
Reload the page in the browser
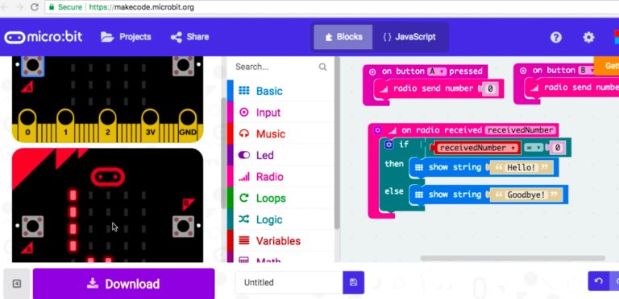tap(35, 7)
